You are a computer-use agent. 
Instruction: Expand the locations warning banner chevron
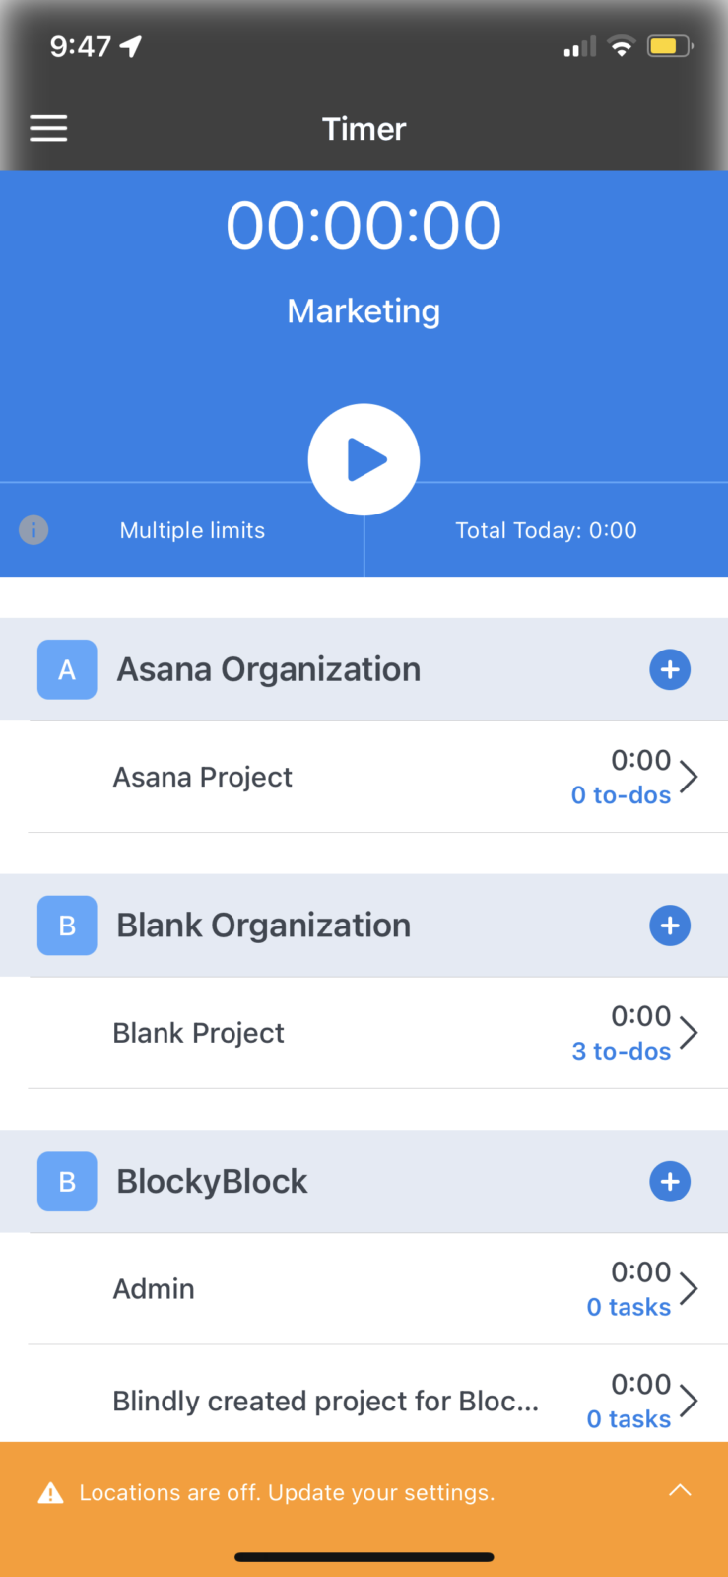680,1490
